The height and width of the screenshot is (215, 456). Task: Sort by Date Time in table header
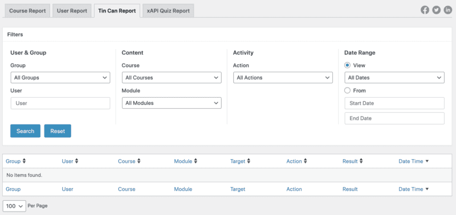pos(410,162)
